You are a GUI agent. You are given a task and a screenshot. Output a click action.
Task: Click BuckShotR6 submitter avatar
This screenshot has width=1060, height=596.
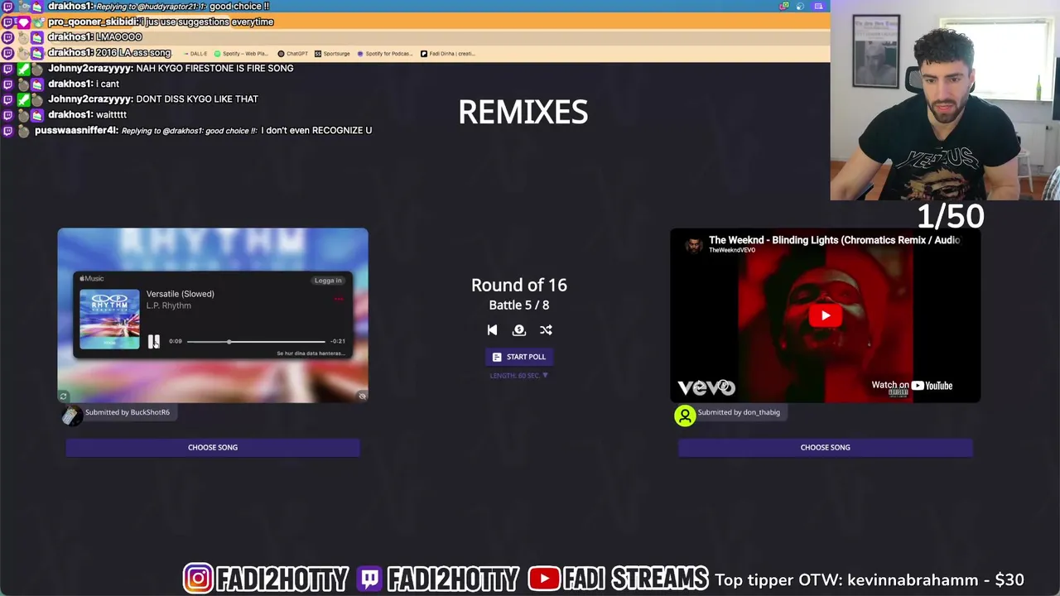tap(72, 416)
